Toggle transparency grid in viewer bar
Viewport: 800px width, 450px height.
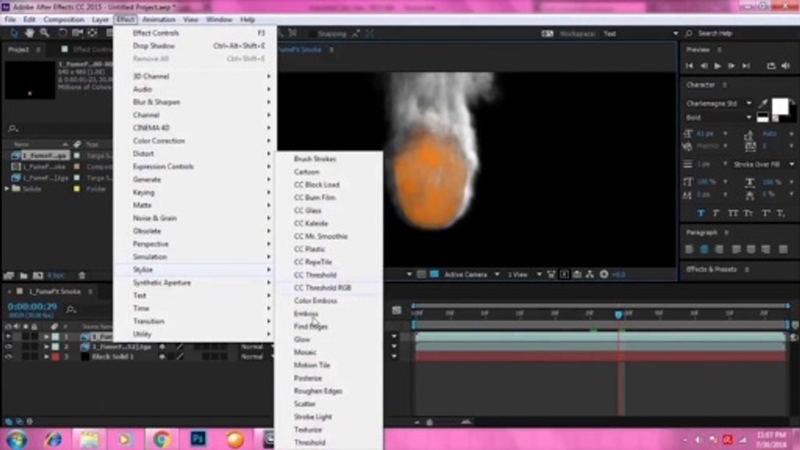pos(434,274)
